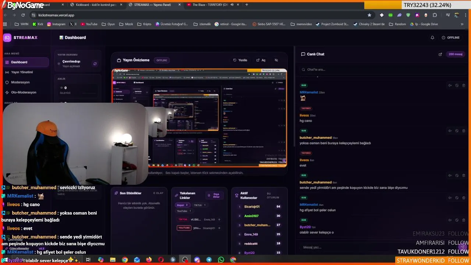The height and width of the screenshot is (265, 471).
Task: Delete butcher_muhammed's yedi yirmidört message
Action: 464,175
